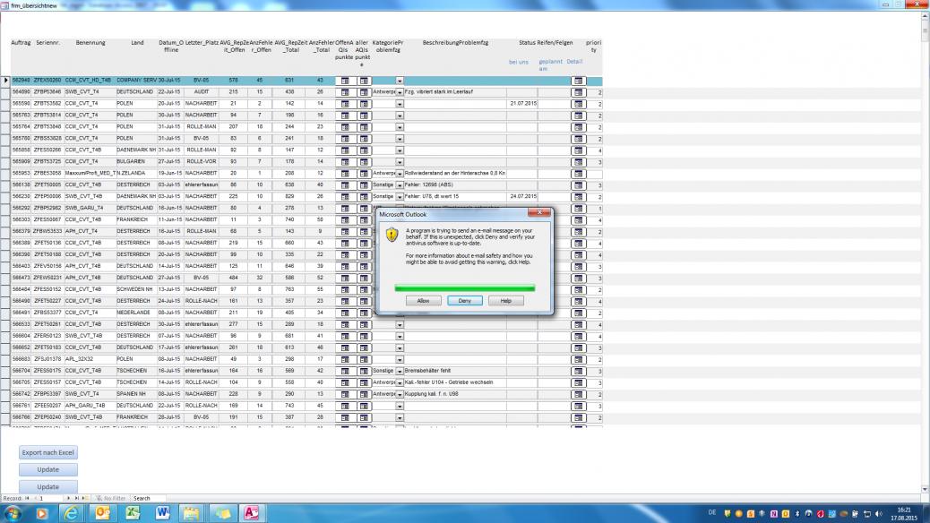Open offene AQIs icon for BULGARIEN row
Viewport: 930px width, 523px height.
pyautogui.click(x=345, y=162)
